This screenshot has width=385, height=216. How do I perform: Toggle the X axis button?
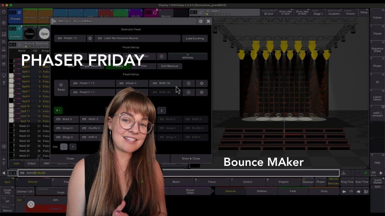[58, 110]
